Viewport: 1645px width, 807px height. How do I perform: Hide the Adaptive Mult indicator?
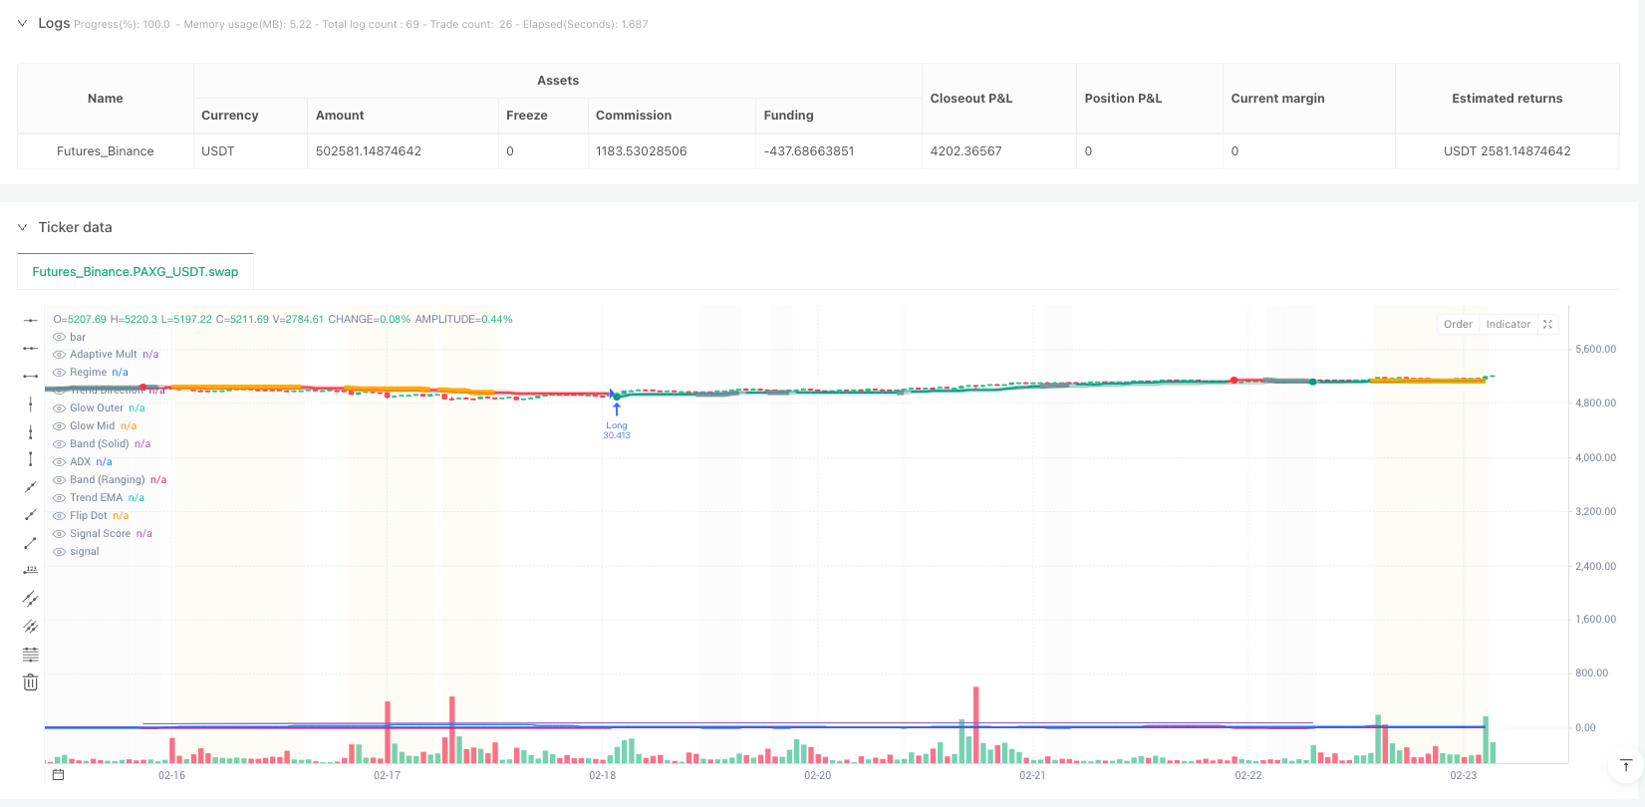(60, 355)
